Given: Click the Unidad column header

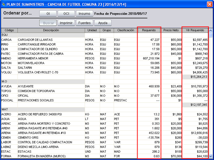Looking at the screenshot, I should coord(92,30).
